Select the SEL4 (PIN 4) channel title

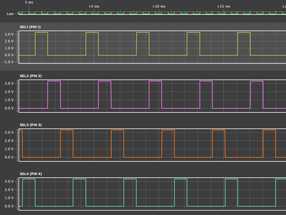(x=30, y=173)
